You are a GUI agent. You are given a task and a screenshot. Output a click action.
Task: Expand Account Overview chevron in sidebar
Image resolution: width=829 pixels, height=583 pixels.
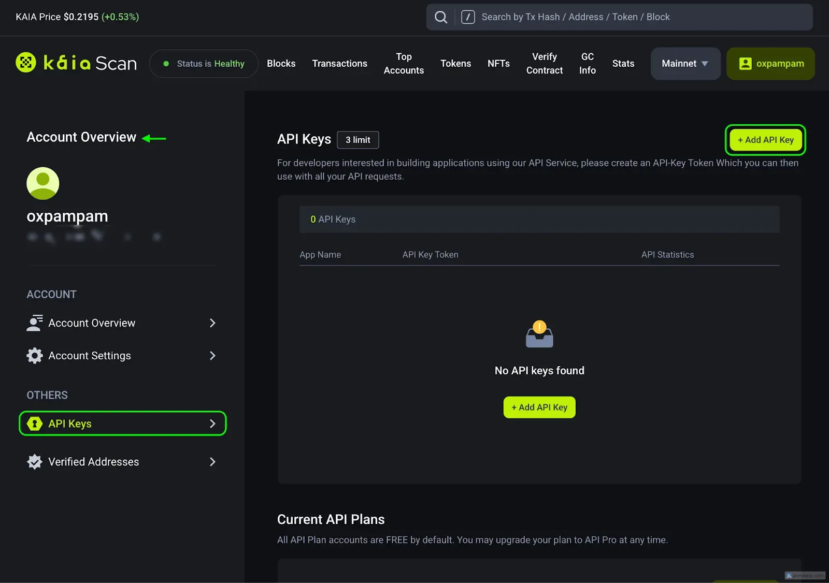tap(212, 323)
